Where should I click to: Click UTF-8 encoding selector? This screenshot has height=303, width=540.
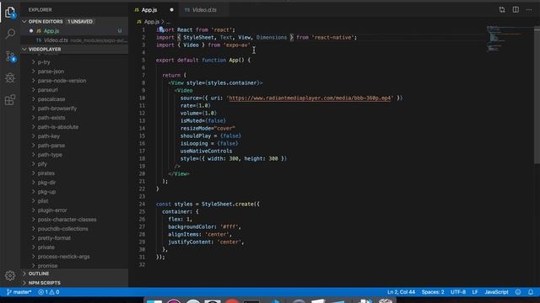pyautogui.click(x=458, y=292)
